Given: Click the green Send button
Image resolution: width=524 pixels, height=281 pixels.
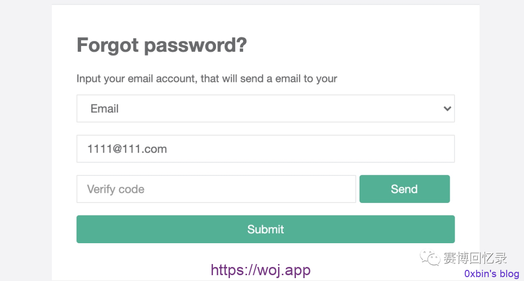Looking at the screenshot, I should 404,189.
